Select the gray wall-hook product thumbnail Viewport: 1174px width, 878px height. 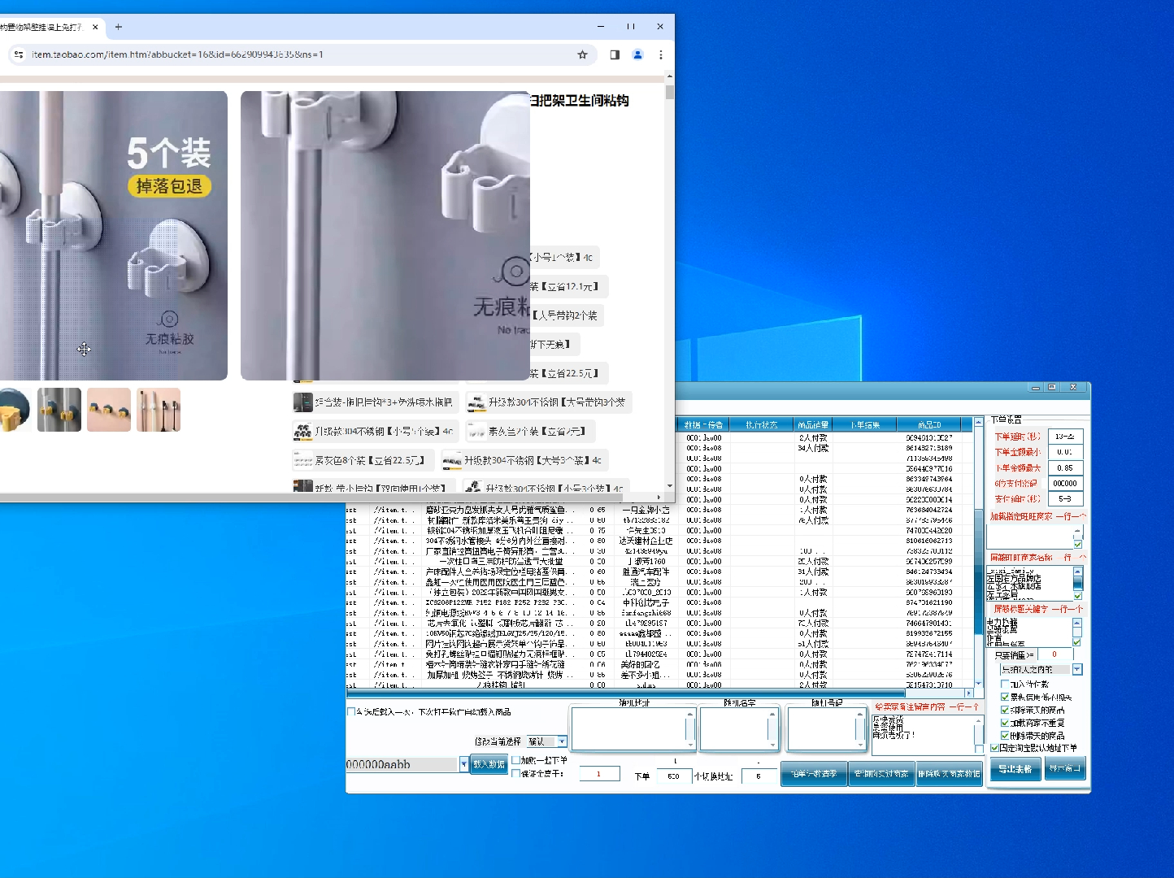[59, 410]
